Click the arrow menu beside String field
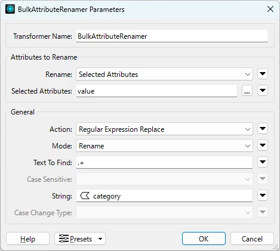This screenshot has width=280, height=251. click(x=263, y=196)
